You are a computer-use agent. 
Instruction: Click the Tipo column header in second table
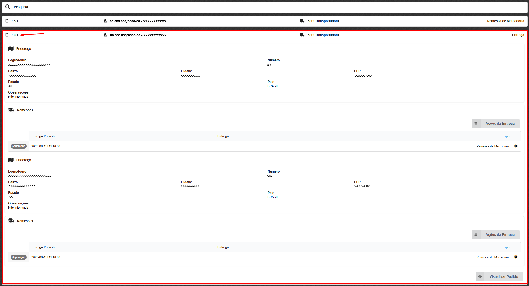pyautogui.click(x=506, y=247)
